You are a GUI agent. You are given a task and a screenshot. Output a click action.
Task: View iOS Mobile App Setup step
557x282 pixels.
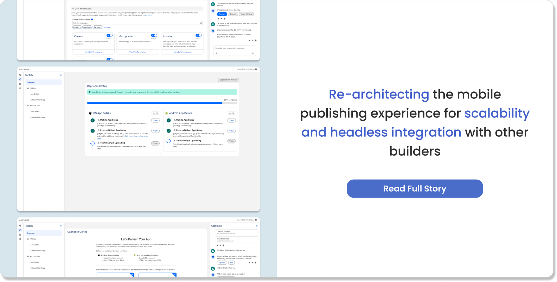155,121
